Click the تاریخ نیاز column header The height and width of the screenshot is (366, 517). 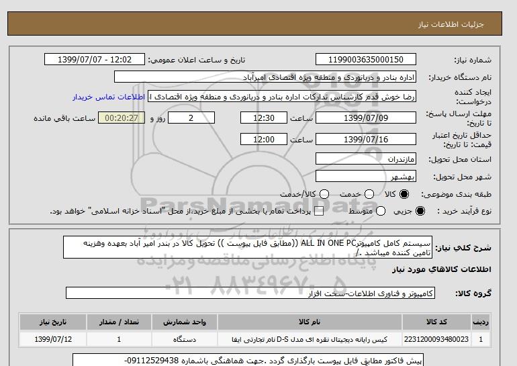53,322
